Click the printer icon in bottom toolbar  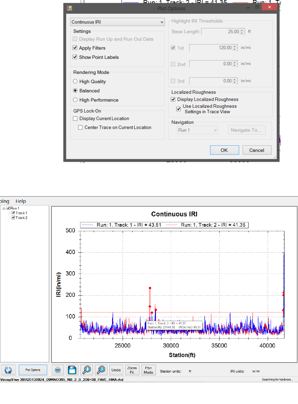pyautogui.click(x=58, y=370)
